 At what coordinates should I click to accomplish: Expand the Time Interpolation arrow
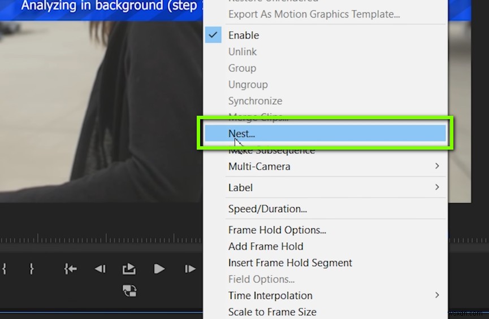437,295
